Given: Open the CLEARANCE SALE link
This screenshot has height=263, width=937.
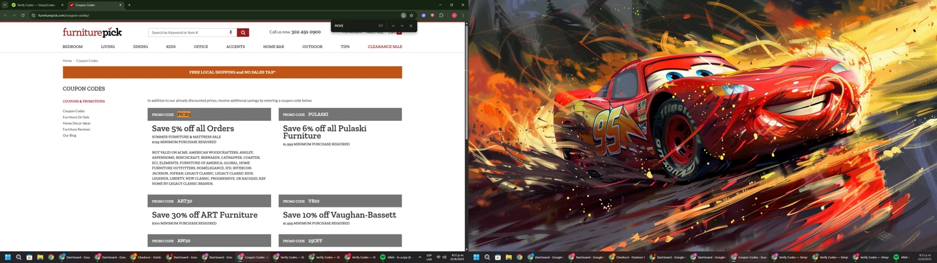Looking at the screenshot, I should click(385, 47).
